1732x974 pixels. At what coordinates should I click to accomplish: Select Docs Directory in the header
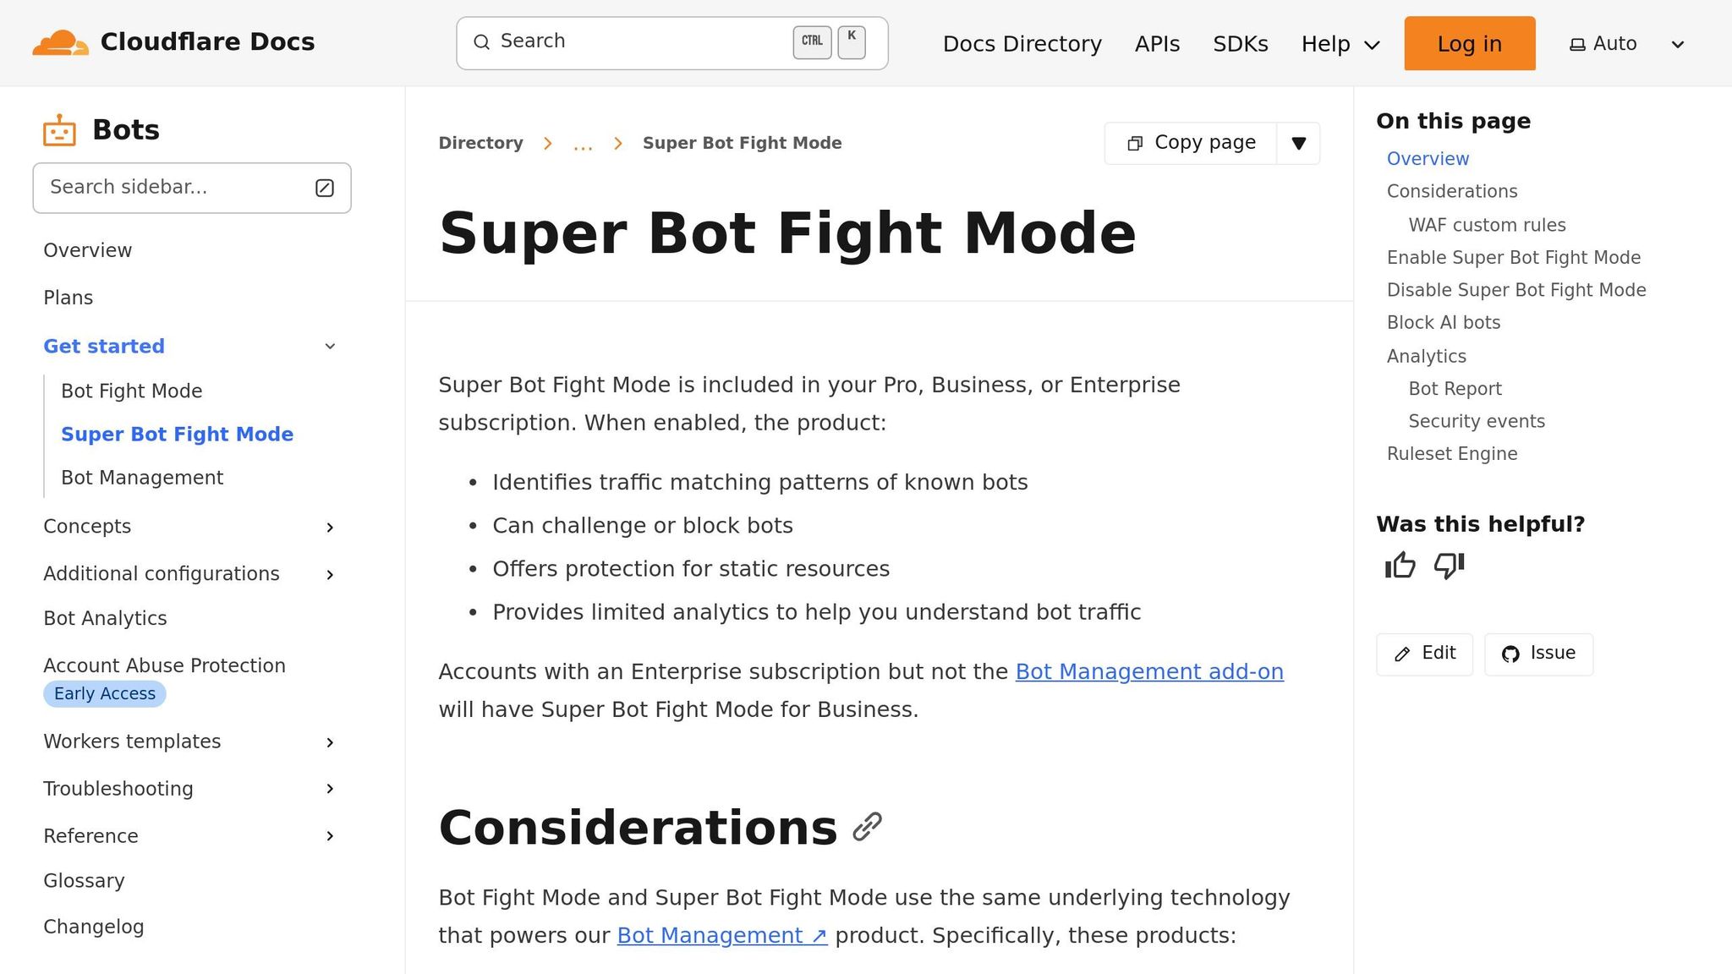point(1022,43)
